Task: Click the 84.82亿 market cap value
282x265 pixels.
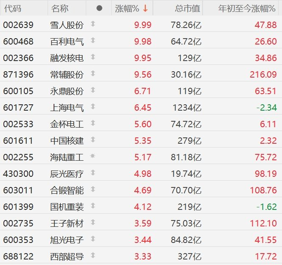Action: click(186, 240)
